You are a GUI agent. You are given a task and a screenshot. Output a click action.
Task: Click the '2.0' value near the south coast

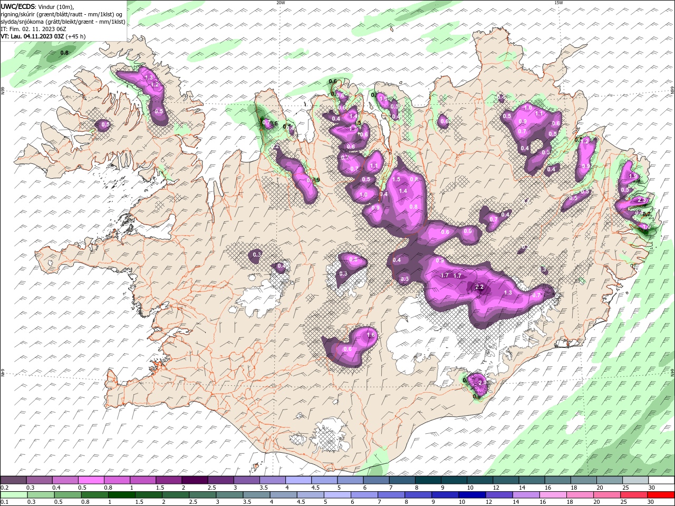pos(482,382)
